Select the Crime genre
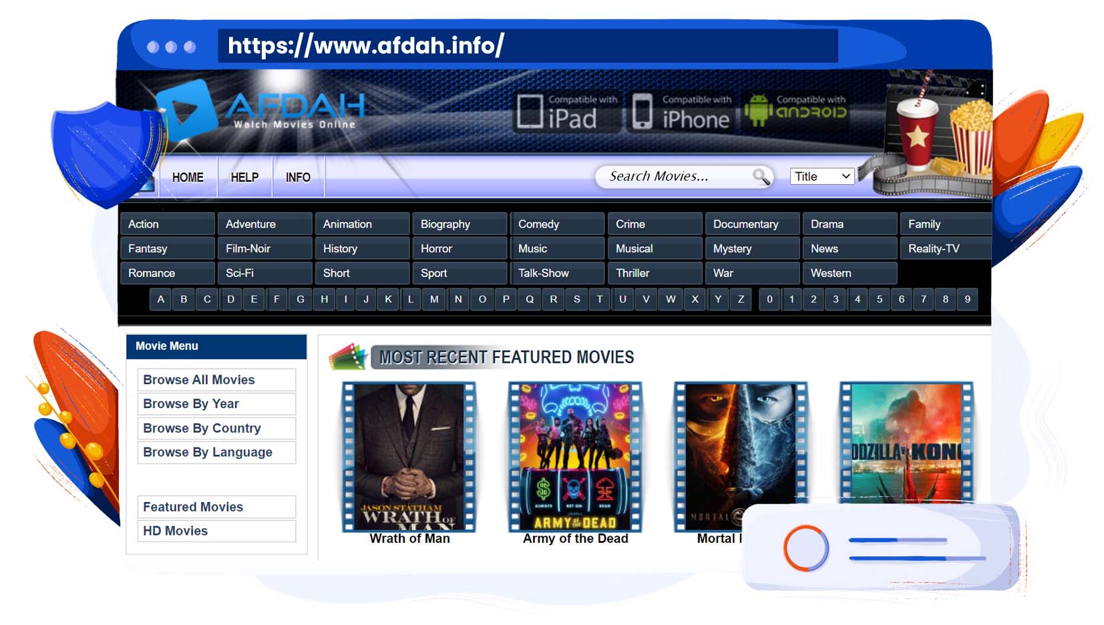The width and height of the screenshot is (1104, 625). pos(655,224)
